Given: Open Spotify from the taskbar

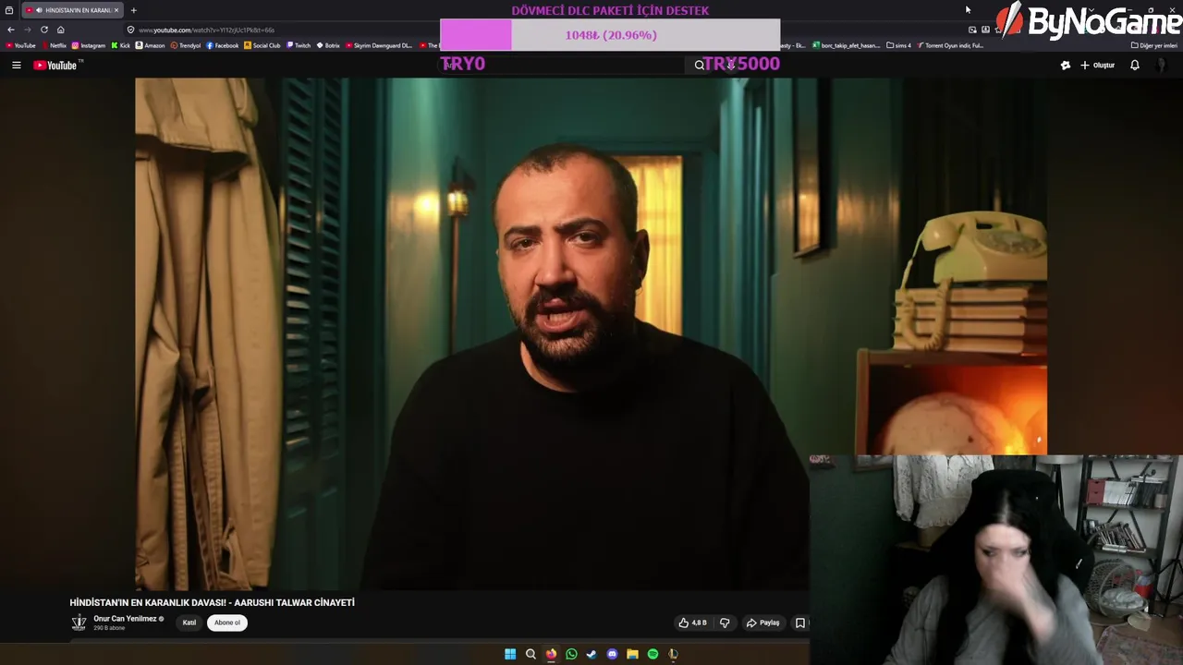Looking at the screenshot, I should point(652,654).
